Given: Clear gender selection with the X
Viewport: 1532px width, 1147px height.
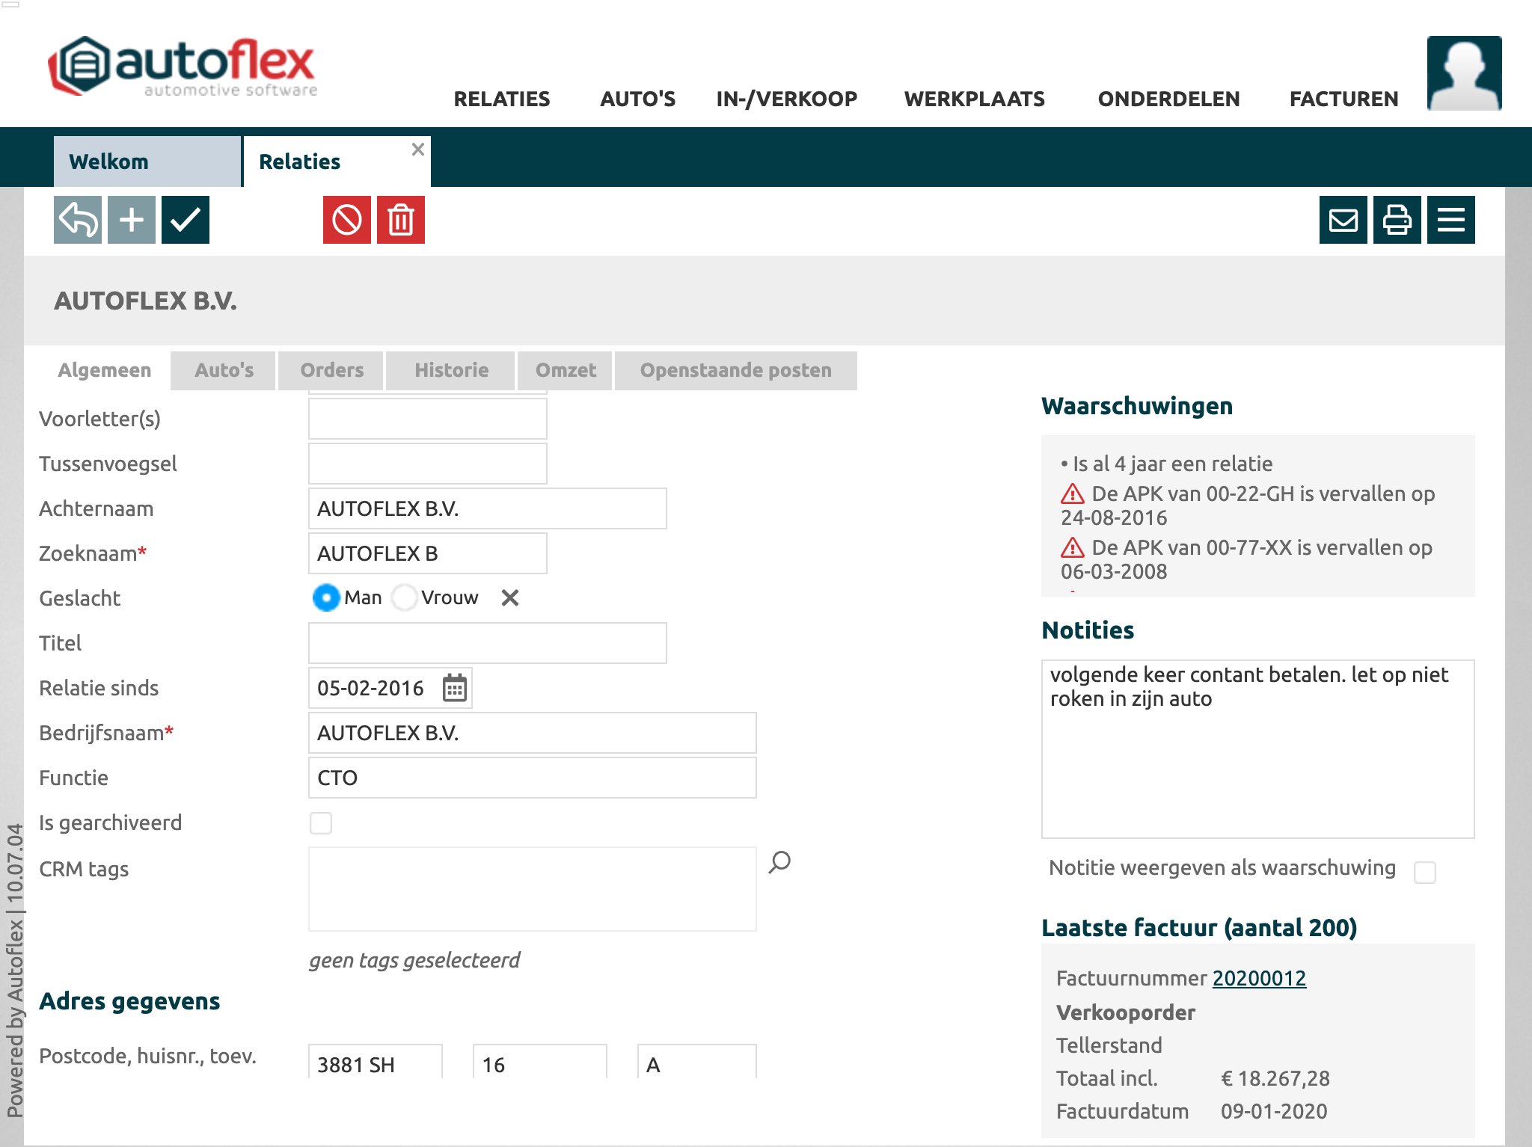Looking at the screenshot, I should 510,597.
